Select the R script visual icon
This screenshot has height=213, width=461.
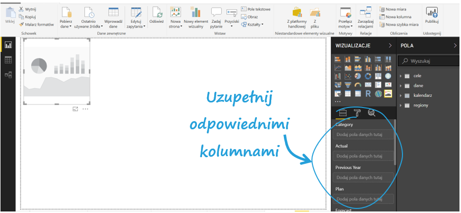[368, 94]
